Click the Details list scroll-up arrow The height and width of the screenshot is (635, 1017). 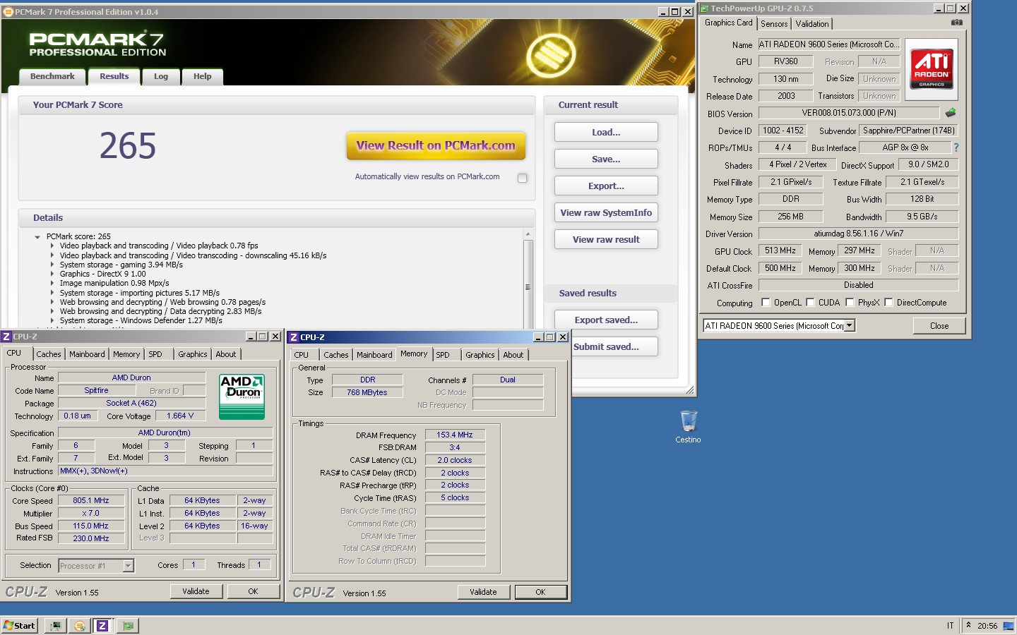click(x=528, y=234)
